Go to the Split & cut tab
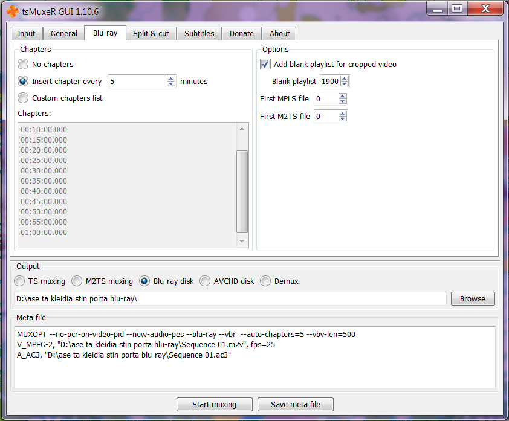The height and width of the screenshot is (421, 509). click(151, 34)
